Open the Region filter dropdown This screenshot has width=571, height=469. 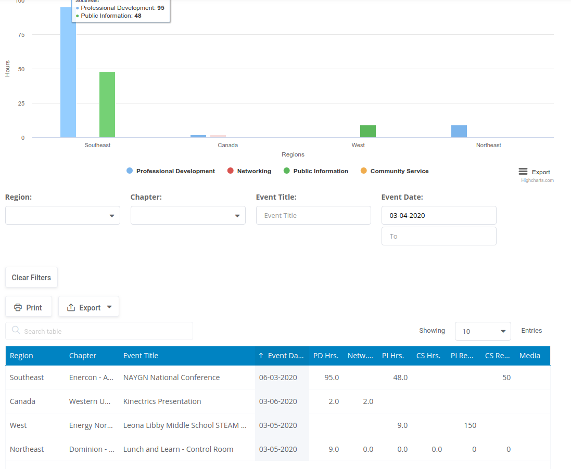pyautogui.click(x=62, y=215)
